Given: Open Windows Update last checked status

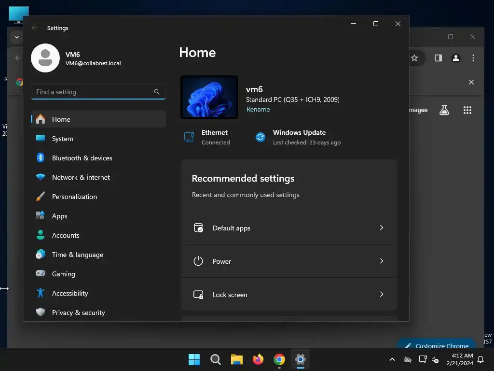Looking at the screenshot, I should pyautogui.click(x=298, y=137).
